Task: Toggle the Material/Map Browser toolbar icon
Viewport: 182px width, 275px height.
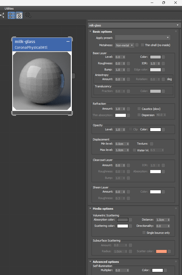Action: tap(11, 16)
